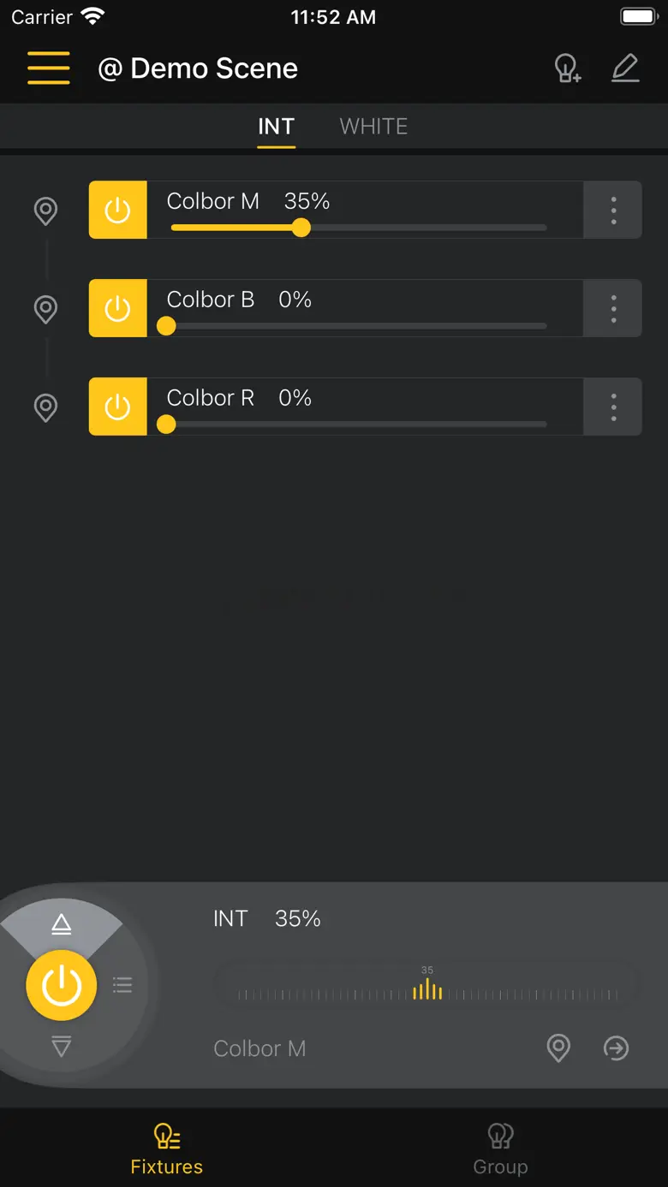Open the three-dot options for Colbor B
Screen dimensions: 668x1187
613,309
